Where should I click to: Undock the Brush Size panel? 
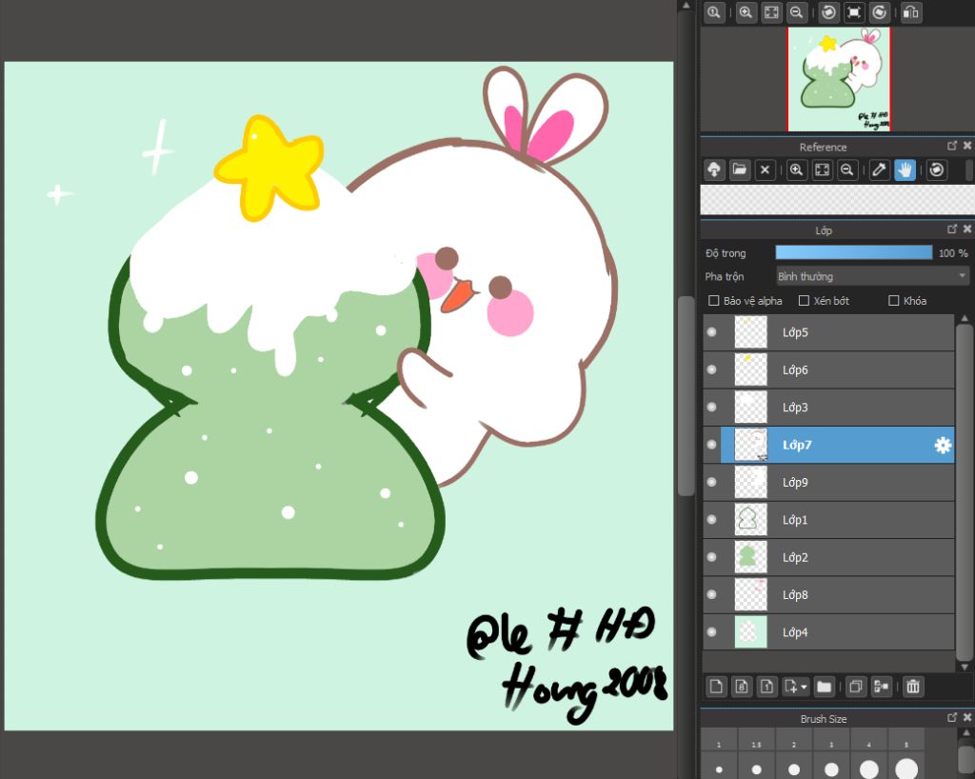pyautogui.click(x=952, y=717)
